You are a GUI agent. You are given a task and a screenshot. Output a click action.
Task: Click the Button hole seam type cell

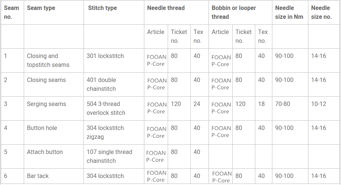click(x=54, y=133)
